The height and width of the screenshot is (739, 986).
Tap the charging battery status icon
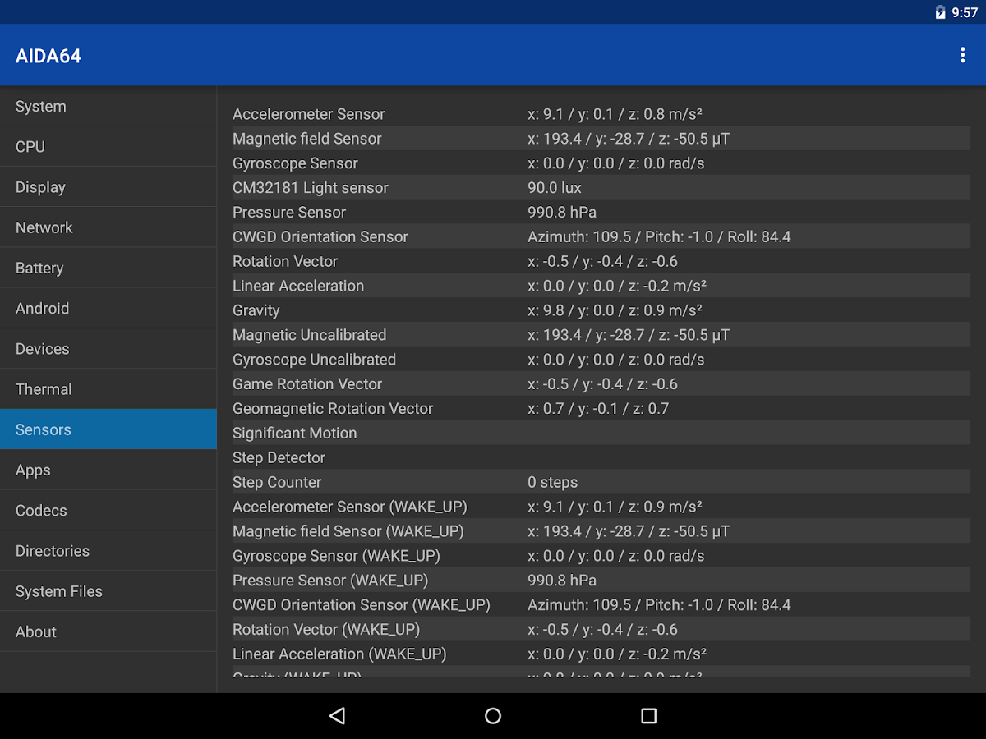(938, 11)
